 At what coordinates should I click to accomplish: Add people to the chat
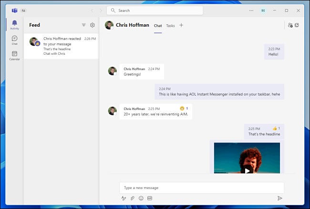(289, 25)
